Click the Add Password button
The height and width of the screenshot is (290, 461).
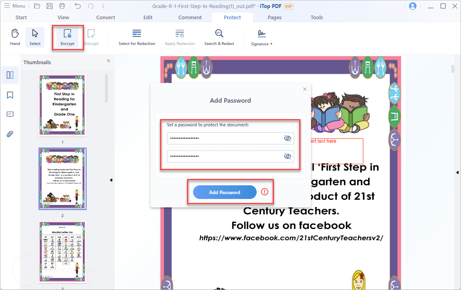[x=224, y=193]
